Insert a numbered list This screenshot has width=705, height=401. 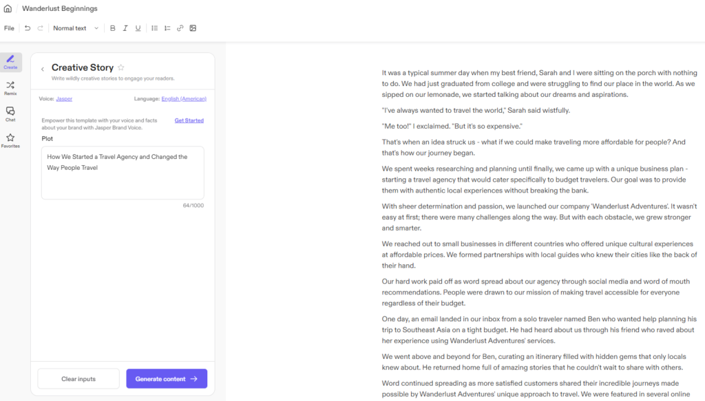(167, 28)
